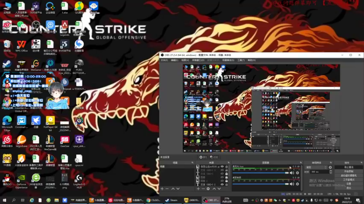Toggle lock on 文本 (GDI+) 3 source
This screenshot has width=364, height=204.
tap(227, 170)
